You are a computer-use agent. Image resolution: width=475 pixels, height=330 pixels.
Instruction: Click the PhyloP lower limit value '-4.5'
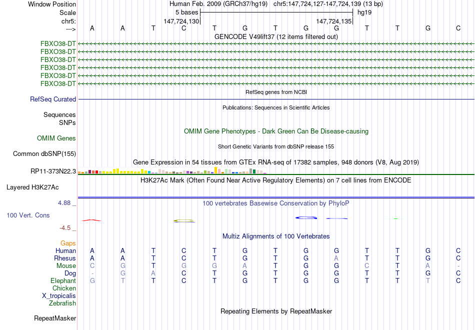tap(65, 228)
